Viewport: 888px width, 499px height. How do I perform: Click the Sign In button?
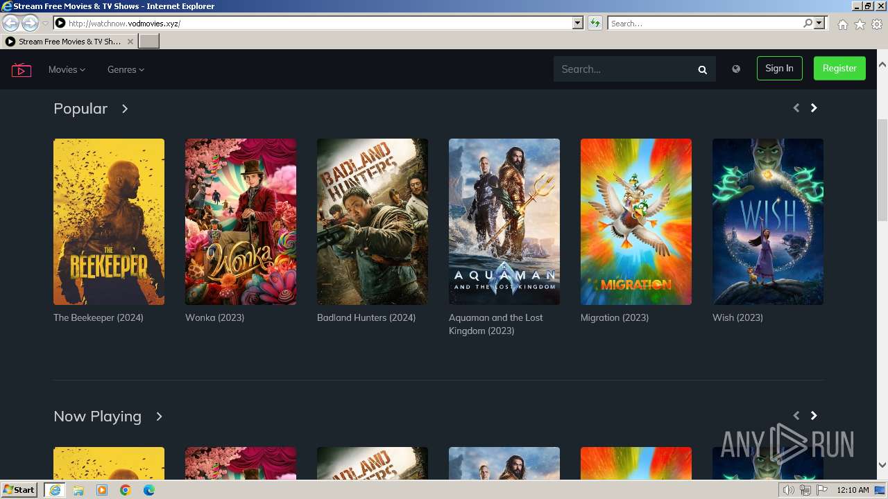pos(779,68)
